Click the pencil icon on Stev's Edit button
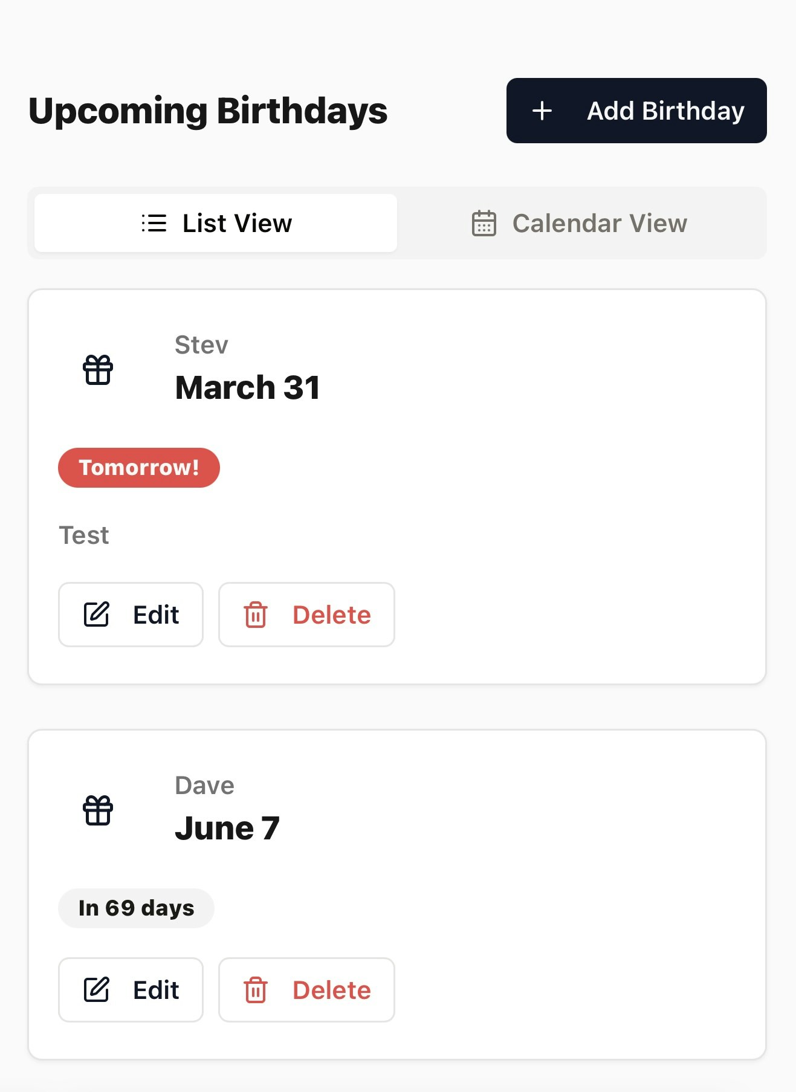 point(96,615)
